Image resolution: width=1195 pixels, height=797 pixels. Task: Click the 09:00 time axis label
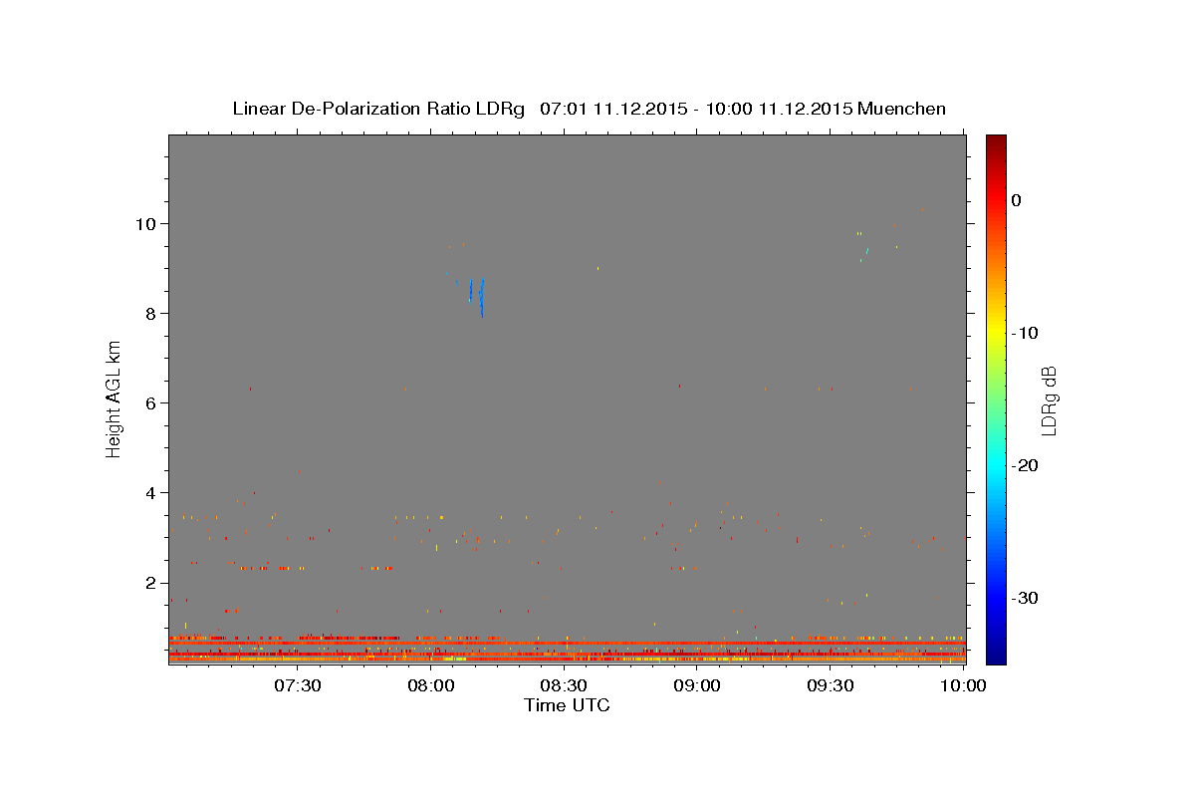coord(697,685)
